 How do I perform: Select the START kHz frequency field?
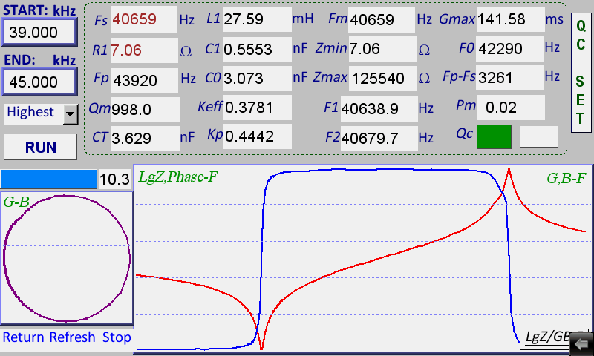click(40, 31)
